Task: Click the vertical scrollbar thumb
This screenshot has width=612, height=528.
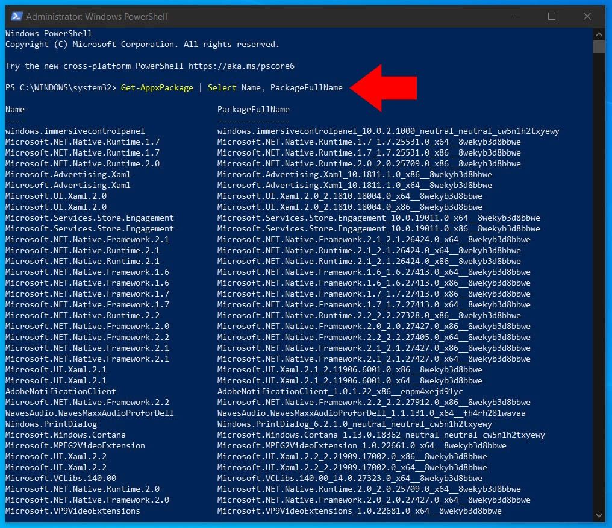Action: 599,46
